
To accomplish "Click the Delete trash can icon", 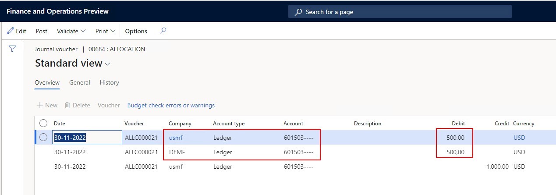I will tap(67, 105).
